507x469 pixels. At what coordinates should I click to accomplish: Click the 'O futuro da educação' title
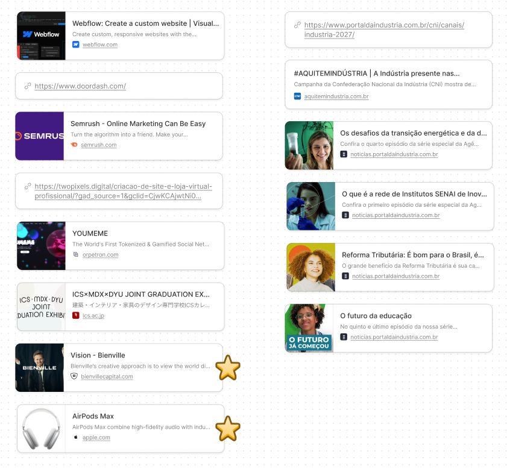376,316
